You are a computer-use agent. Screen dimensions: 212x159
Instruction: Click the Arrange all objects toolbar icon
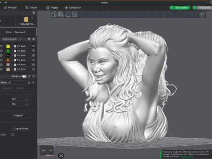click(75, 14)
